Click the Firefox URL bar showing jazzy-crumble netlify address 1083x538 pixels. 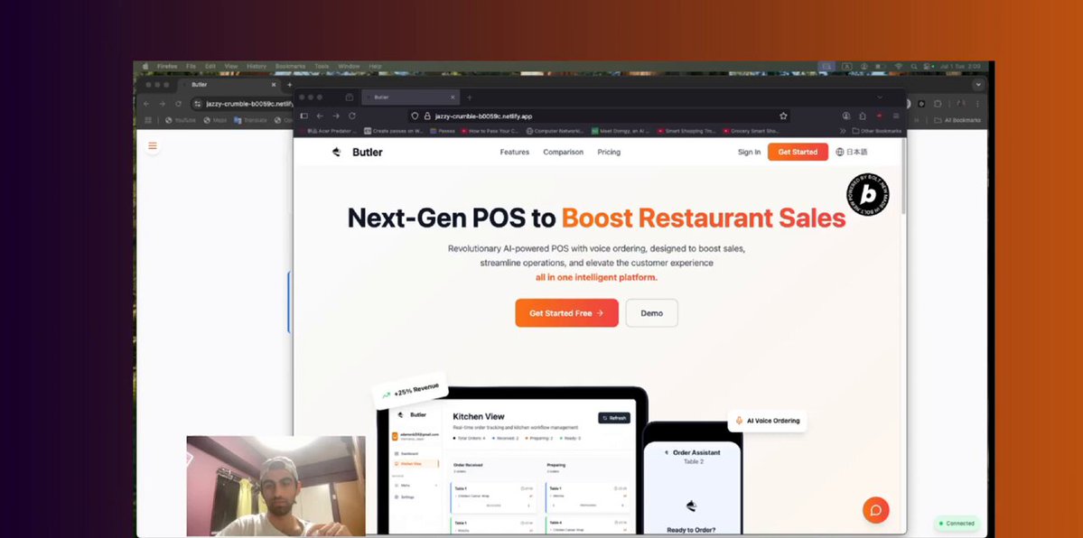[x=599, y=116]
